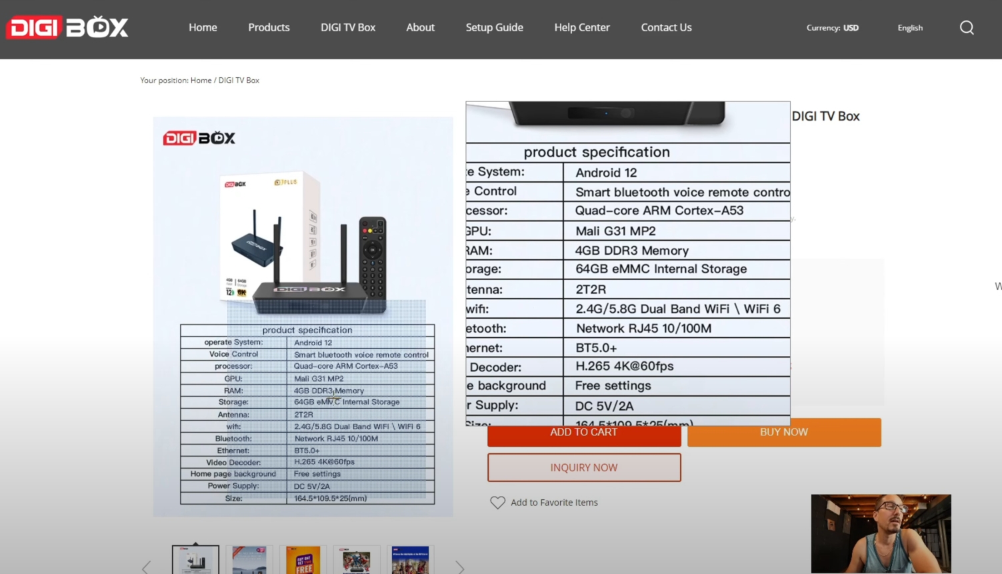Click the Home breadcrumb link
This screenshot has width=1002, height=574.
[x=201, y=80]
